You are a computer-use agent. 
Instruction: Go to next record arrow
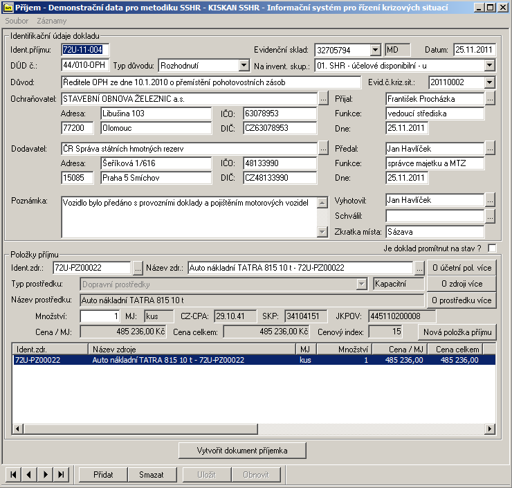tap(46, 474)
